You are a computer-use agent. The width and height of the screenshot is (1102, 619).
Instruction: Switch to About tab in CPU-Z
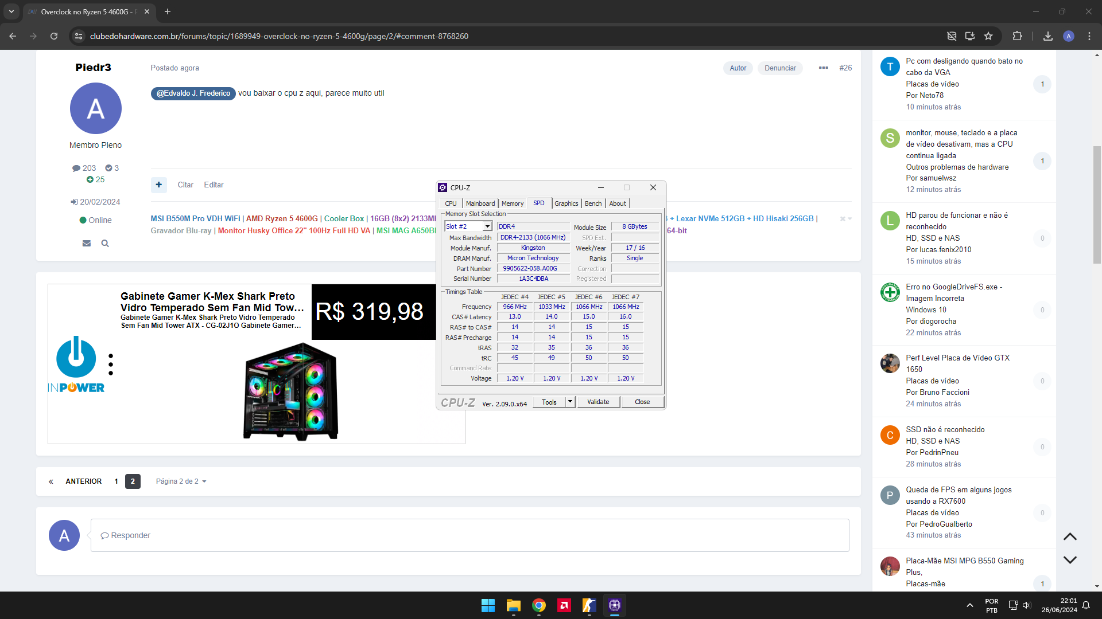pos(618,203)
